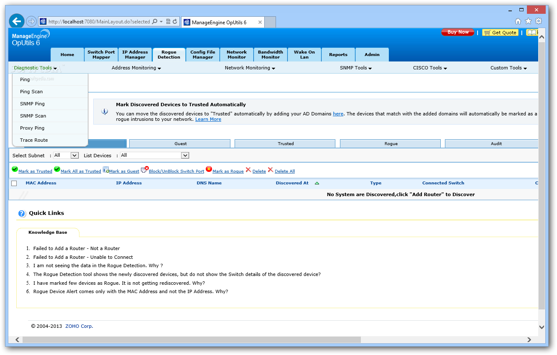The width and height of the screenshot is (557, 355).
Task: Click the red Mark as Rogue icon
Action: tap(209, 169)
